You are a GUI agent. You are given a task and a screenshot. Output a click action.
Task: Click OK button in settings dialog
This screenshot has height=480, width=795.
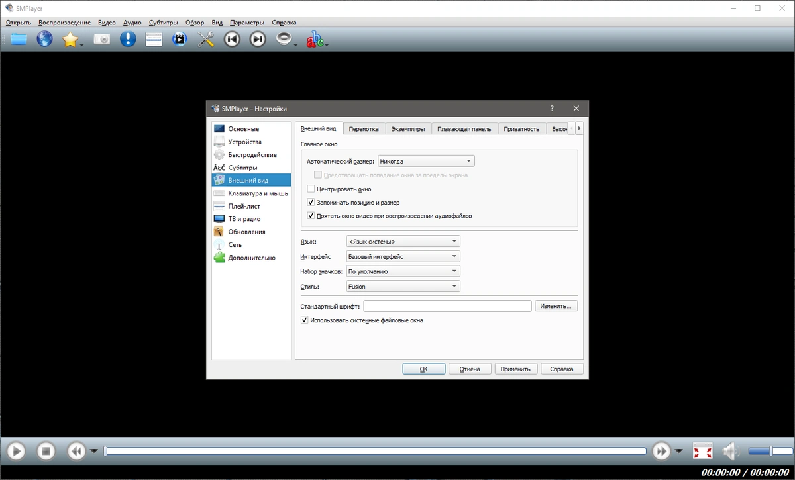(x=424, y=369)
